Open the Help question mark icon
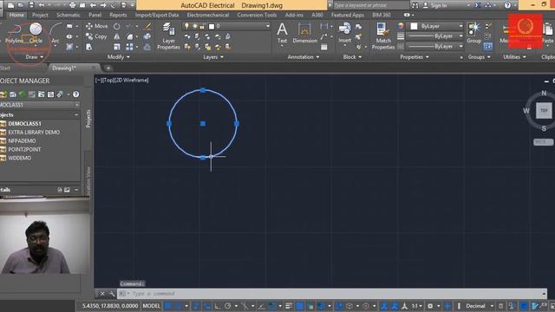This screenshot has width=555, height=312. [x=507, y=5]
